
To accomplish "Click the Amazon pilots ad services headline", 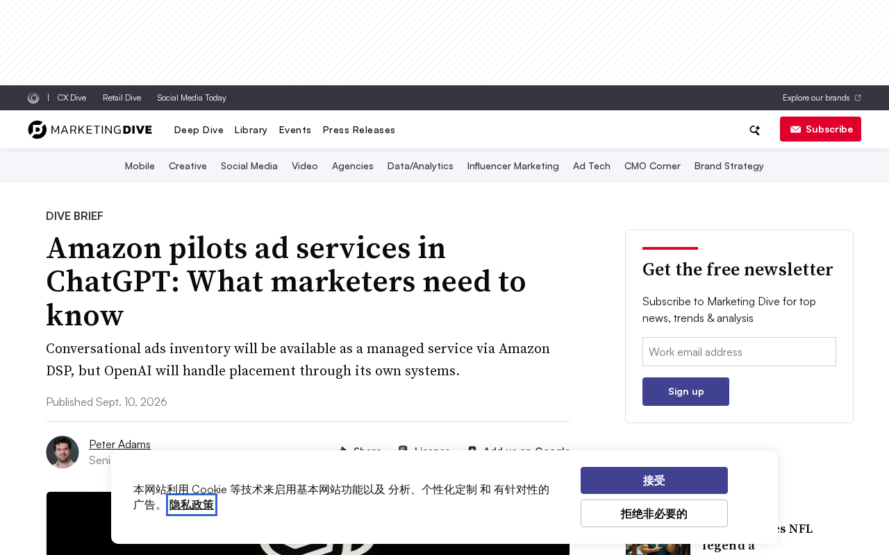I will (x=286, y=281).
